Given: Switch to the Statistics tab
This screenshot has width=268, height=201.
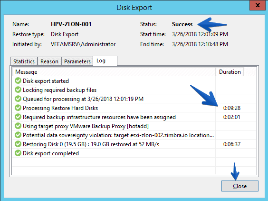Looking at the screenshot, I should 24,61.
